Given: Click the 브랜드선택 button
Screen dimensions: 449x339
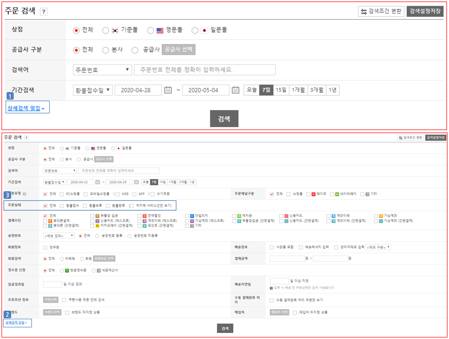Looking at the screenshot, I should pos(52,312).
